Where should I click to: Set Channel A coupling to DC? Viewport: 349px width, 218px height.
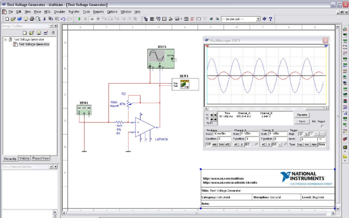pyautogui.click(x=247, y=144)
